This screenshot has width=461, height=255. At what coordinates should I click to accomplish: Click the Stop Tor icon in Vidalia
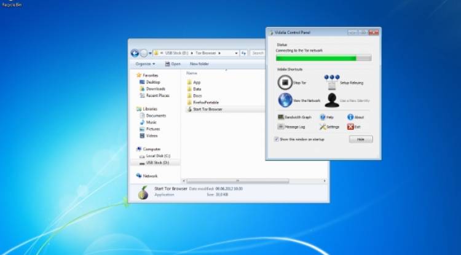coord(285,82)
